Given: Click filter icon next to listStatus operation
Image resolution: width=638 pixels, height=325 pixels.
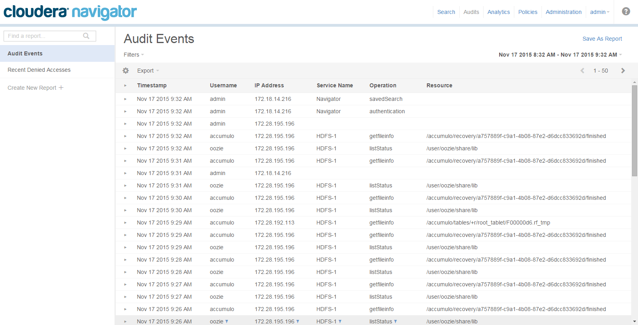Looking at the screenshot, I should point(395,321).
